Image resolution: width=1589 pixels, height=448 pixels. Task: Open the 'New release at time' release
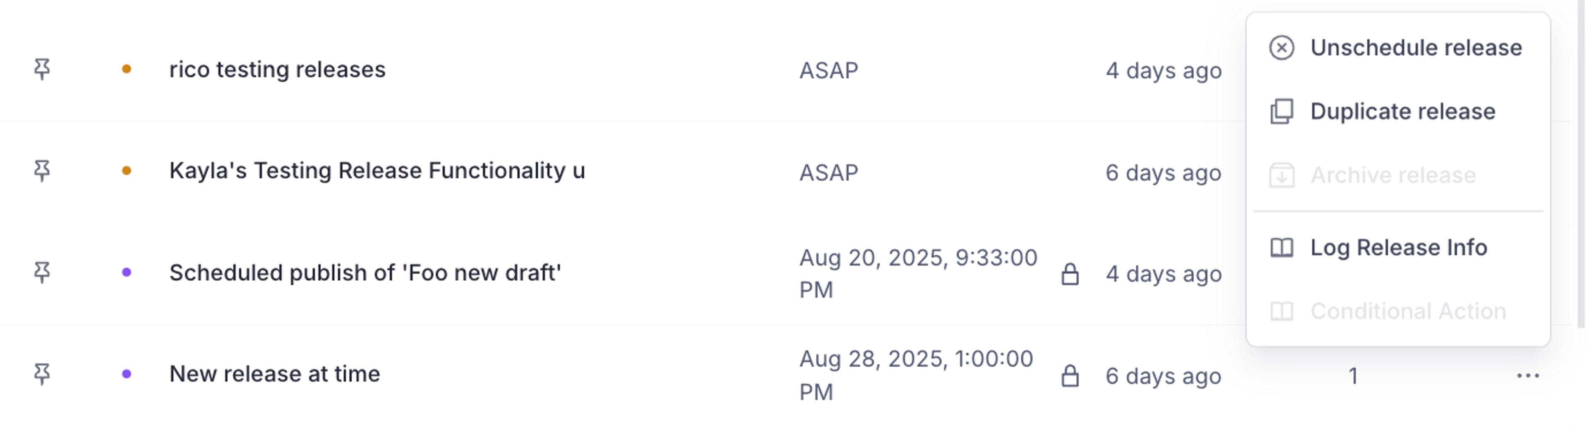274,374
